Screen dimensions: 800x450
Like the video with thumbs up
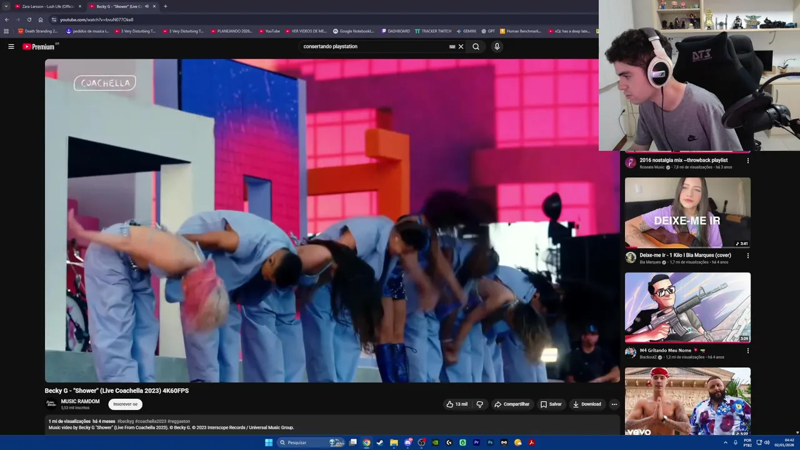[457, 404]
